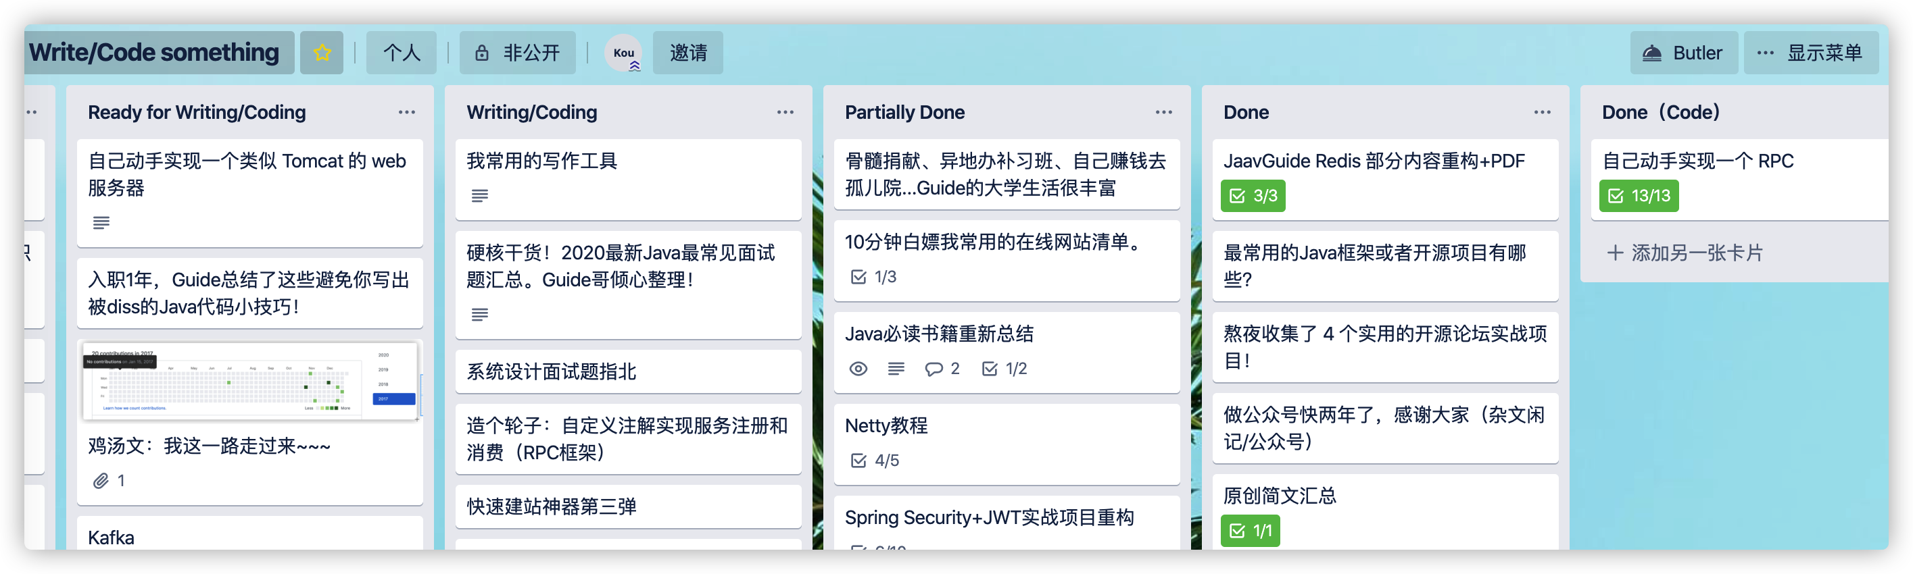Click the 邀请 invite button
Screen dimensions: 1913x574
687,53
